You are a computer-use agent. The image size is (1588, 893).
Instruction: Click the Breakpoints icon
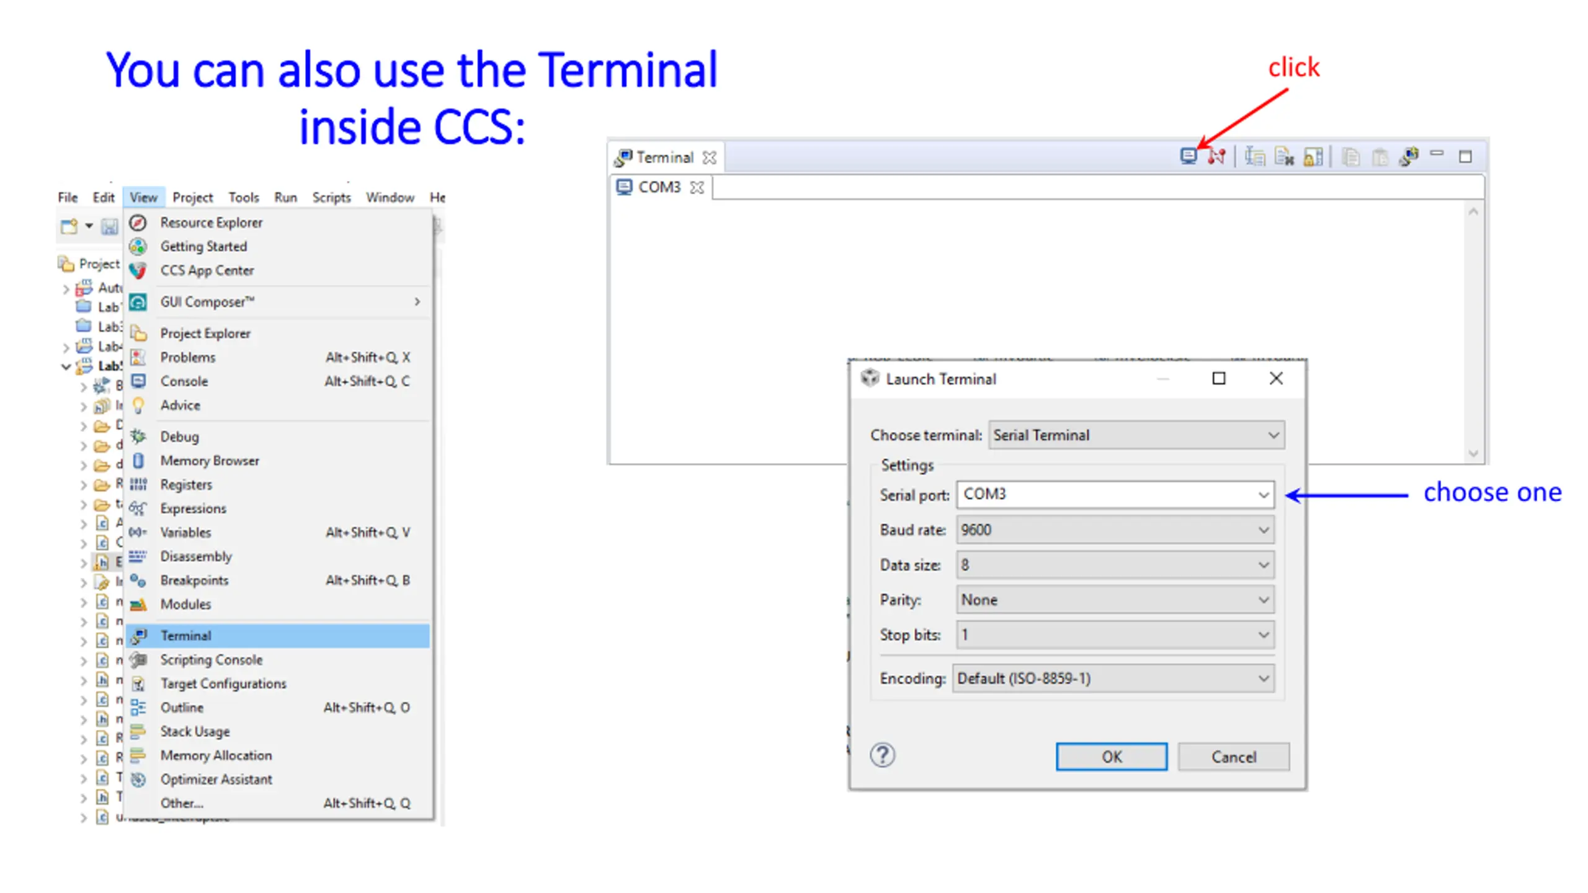[138, 580]
